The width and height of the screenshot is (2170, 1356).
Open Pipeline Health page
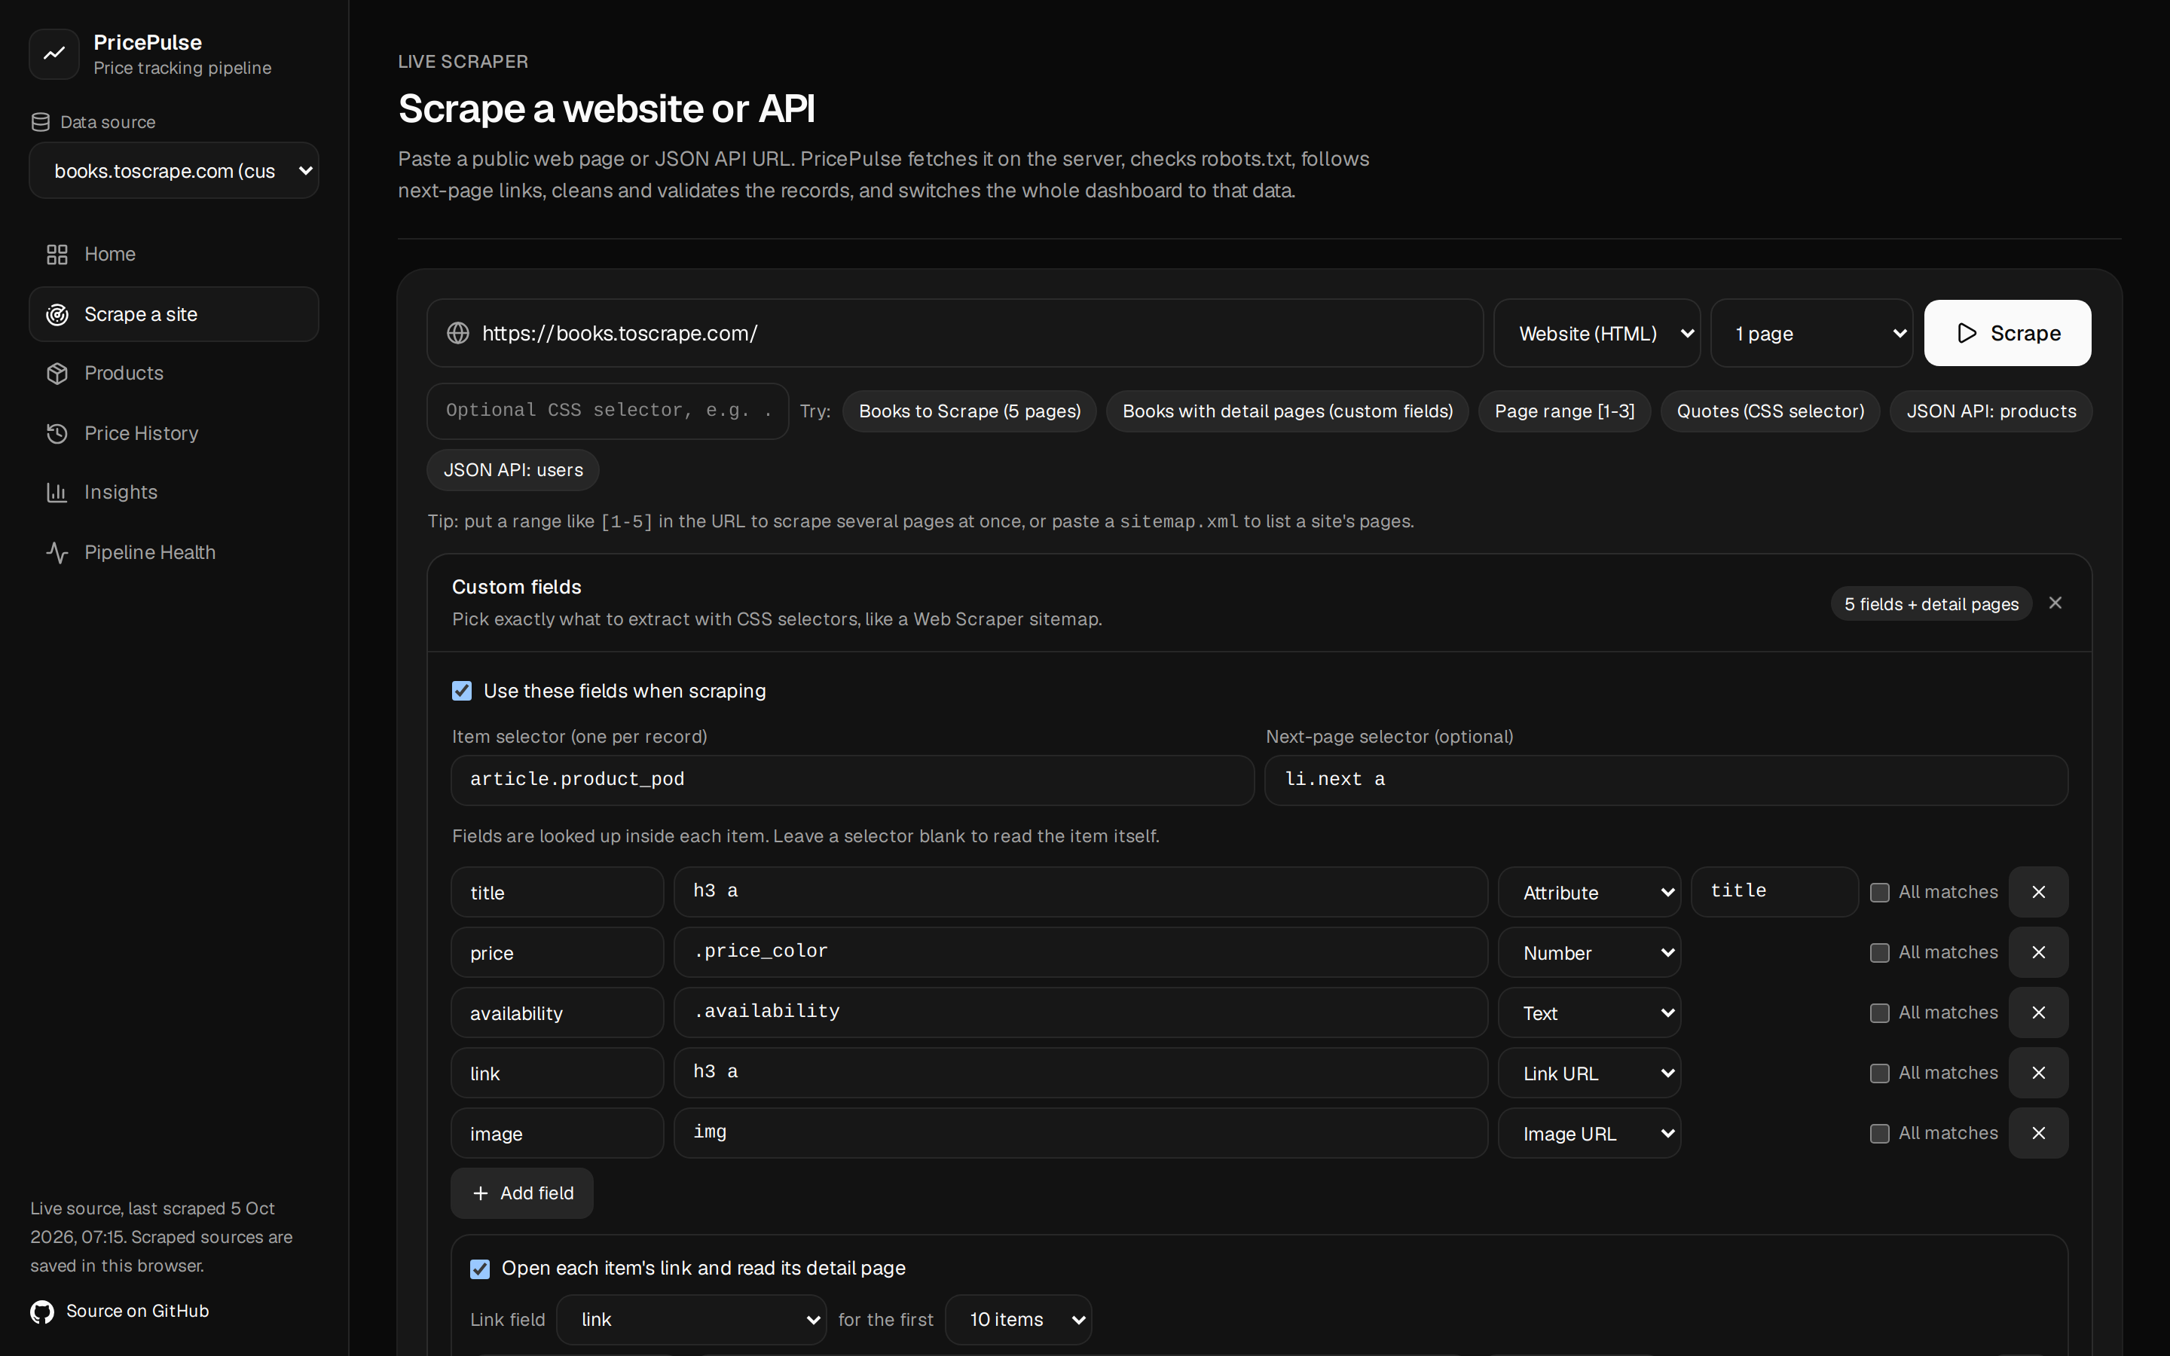174,552
